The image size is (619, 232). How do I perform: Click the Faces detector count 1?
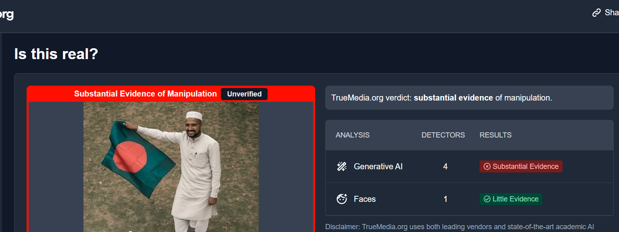tap(445, 199)
